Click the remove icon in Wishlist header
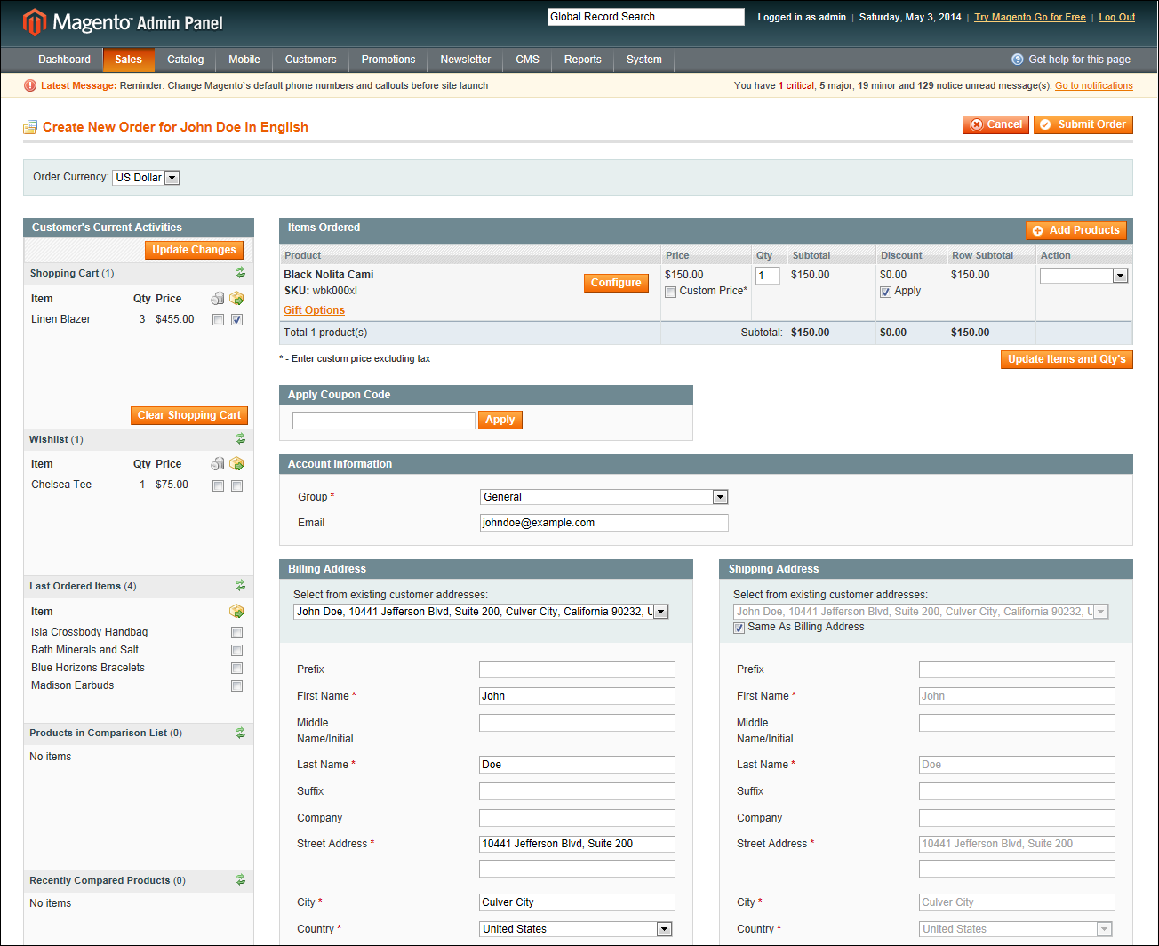 218,464
